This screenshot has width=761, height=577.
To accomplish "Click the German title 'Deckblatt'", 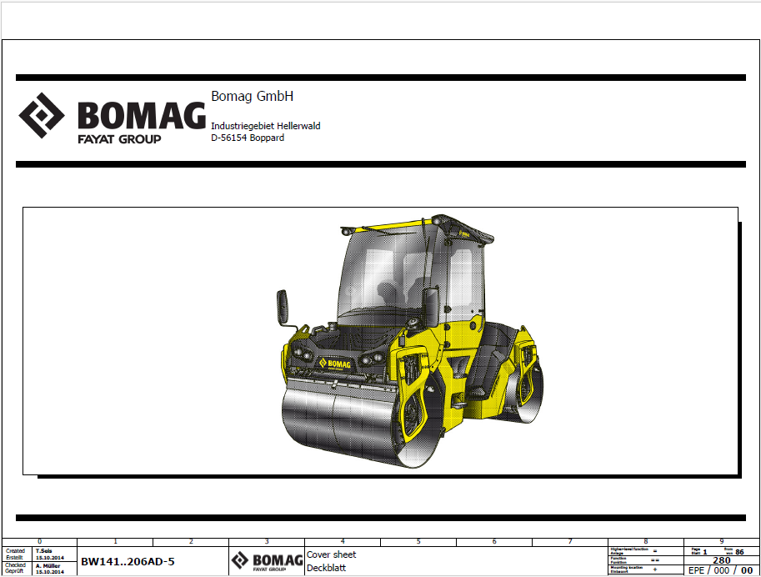I will (326, 567).
